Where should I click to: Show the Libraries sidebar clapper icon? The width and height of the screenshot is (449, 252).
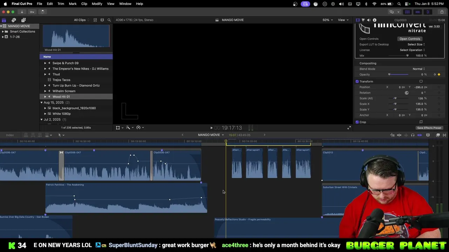4,20
